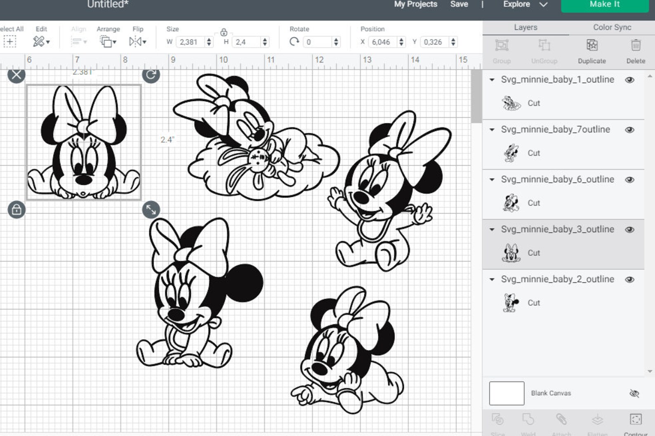The width and height of the screenshot is (655, 436).
Task: Click the delete X handle on selected image
Action: click(16, 75)
